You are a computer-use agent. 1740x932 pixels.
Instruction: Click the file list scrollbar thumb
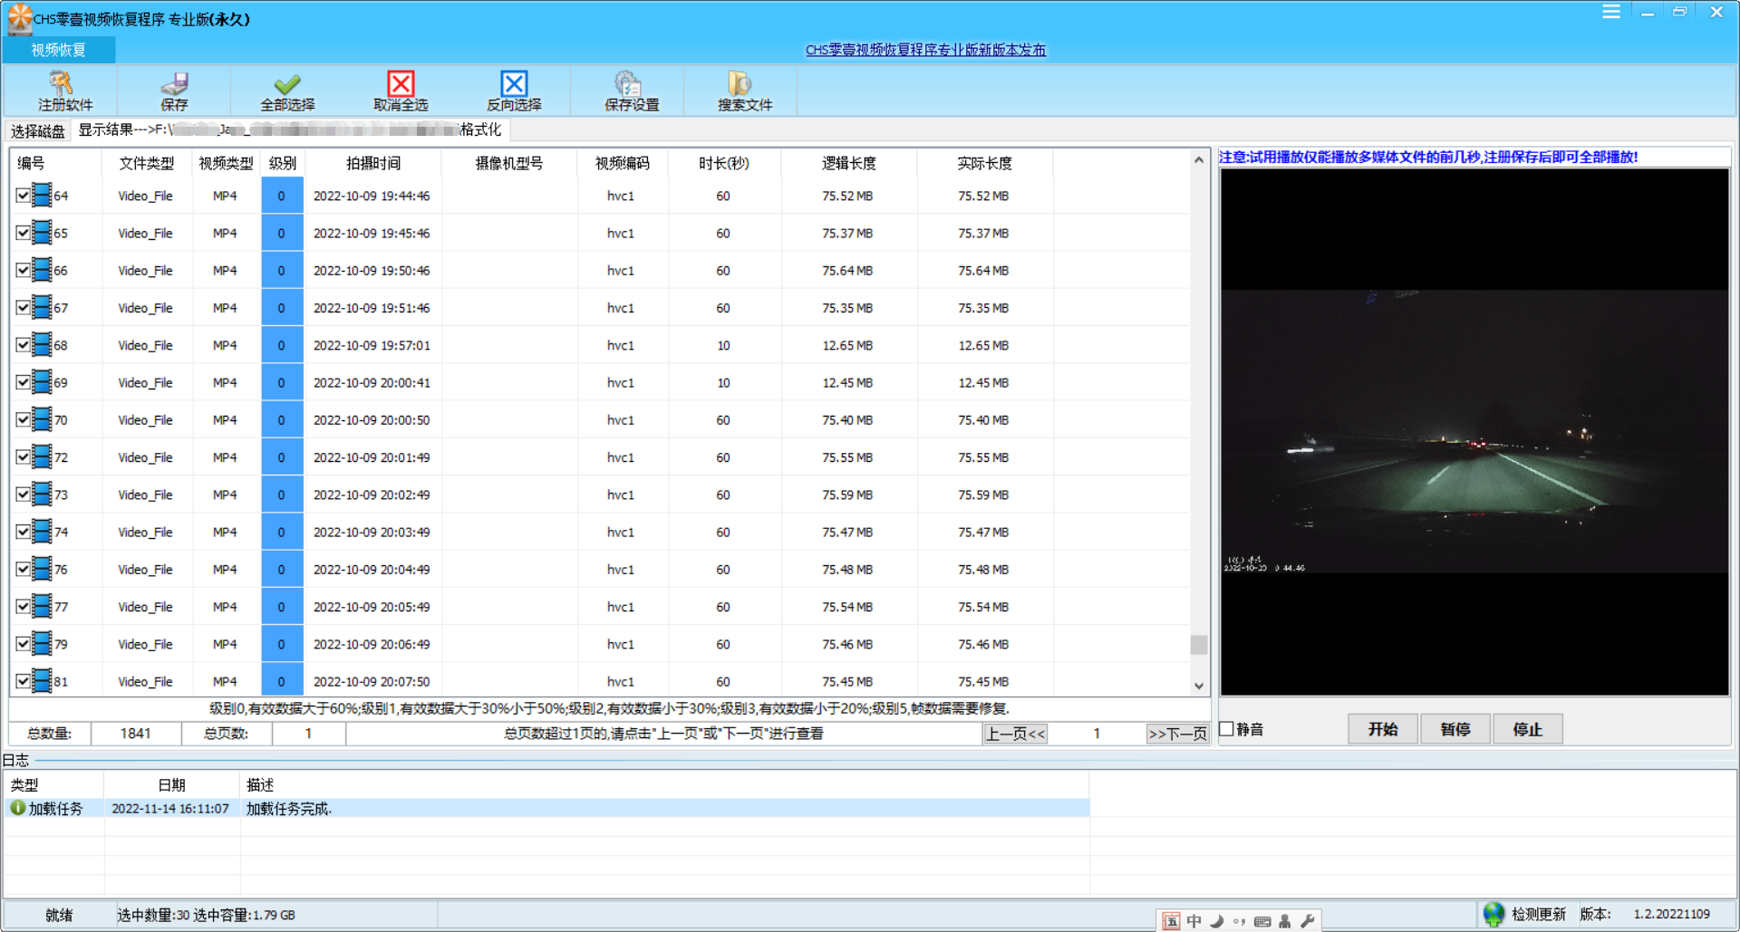[x=1199, y=644]
